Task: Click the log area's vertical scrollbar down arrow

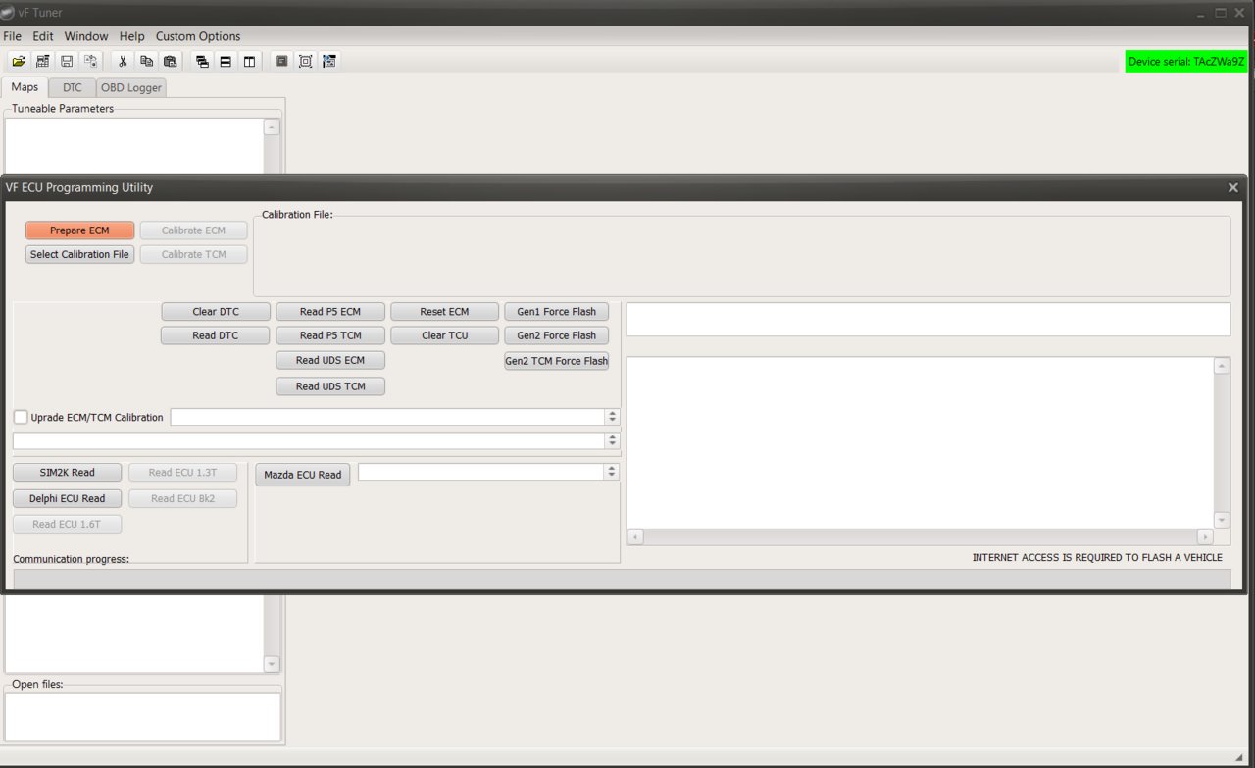Action: [1222, 520]
